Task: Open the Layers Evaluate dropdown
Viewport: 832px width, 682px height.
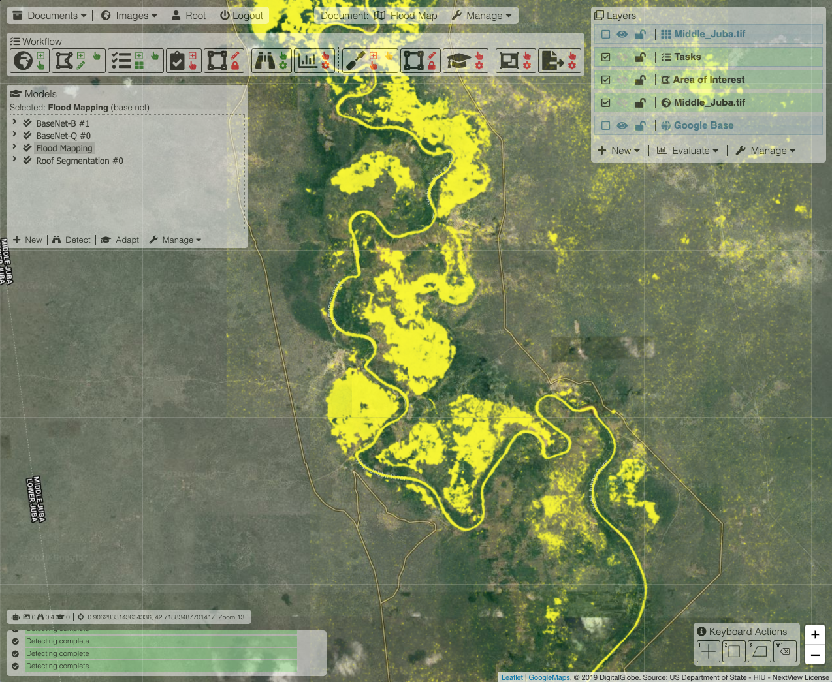Action: pyautogui.click(x=688, y=151)
